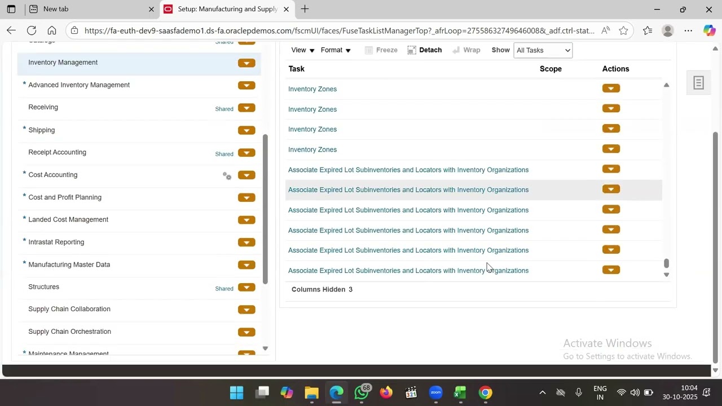
Task: Select Intrastat Reporting functional area
Action: [x=56, y=242]
